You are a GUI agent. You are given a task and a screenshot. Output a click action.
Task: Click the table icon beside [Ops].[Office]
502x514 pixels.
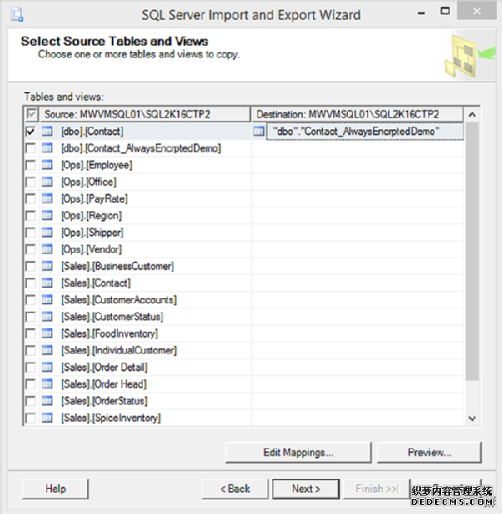[x=47, y=182]
